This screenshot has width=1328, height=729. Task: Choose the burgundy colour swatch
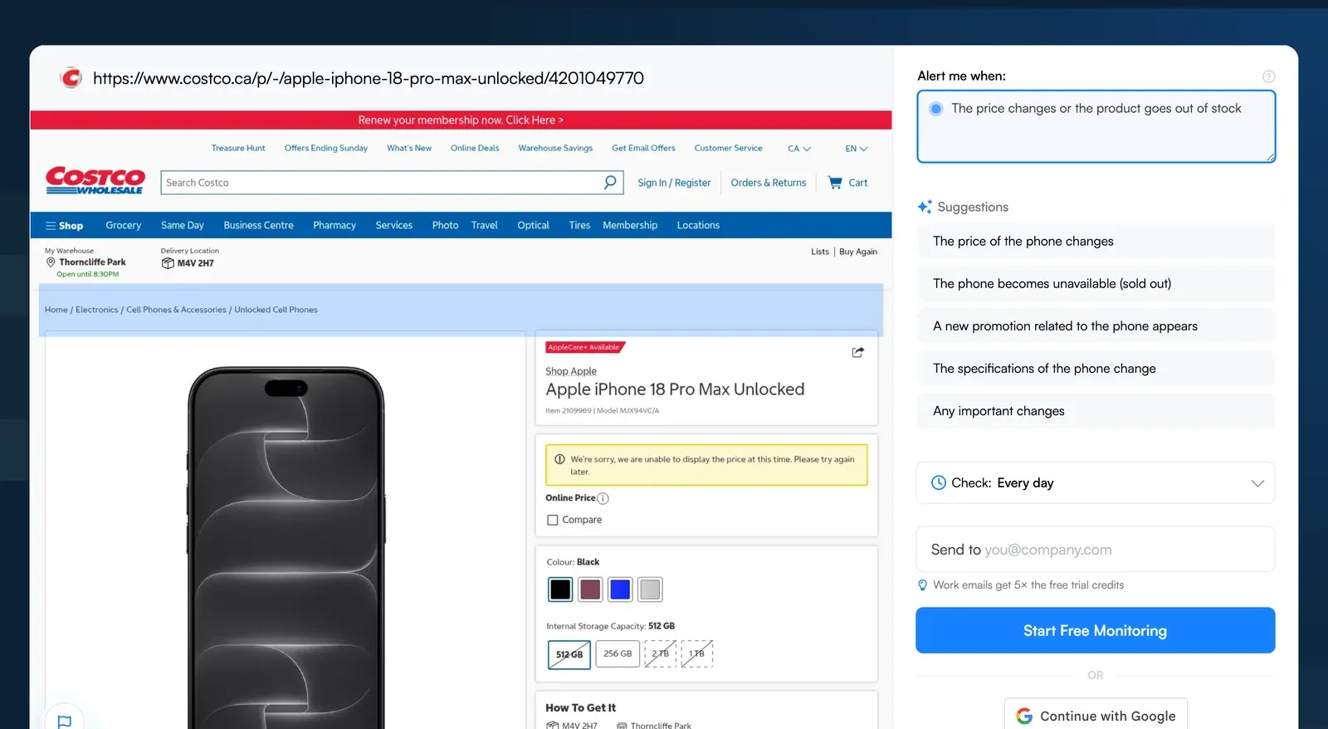(590, 590)
